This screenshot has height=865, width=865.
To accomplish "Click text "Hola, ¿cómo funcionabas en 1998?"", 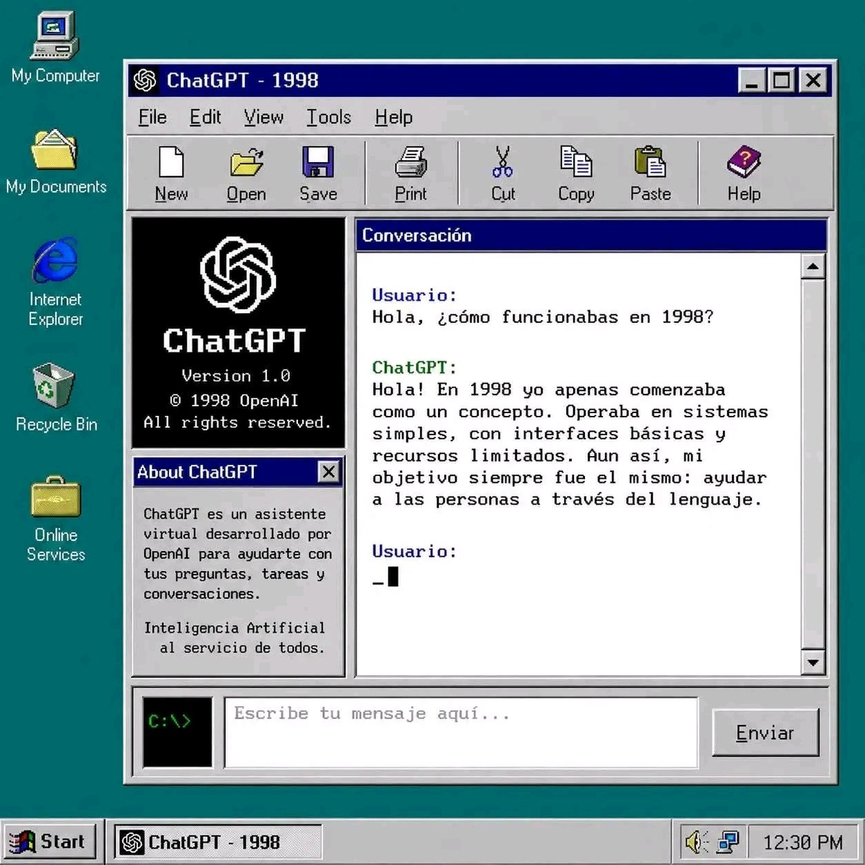I will pos(543,317).
